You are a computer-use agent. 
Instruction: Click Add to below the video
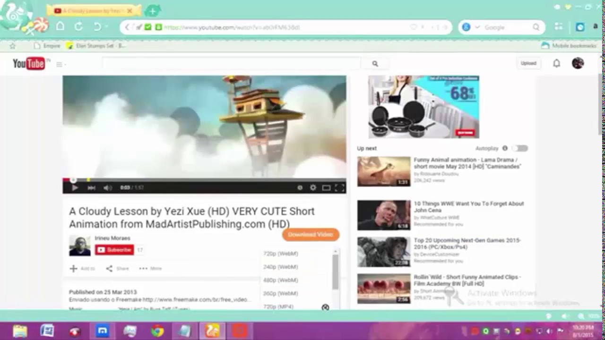click(82, 269)
